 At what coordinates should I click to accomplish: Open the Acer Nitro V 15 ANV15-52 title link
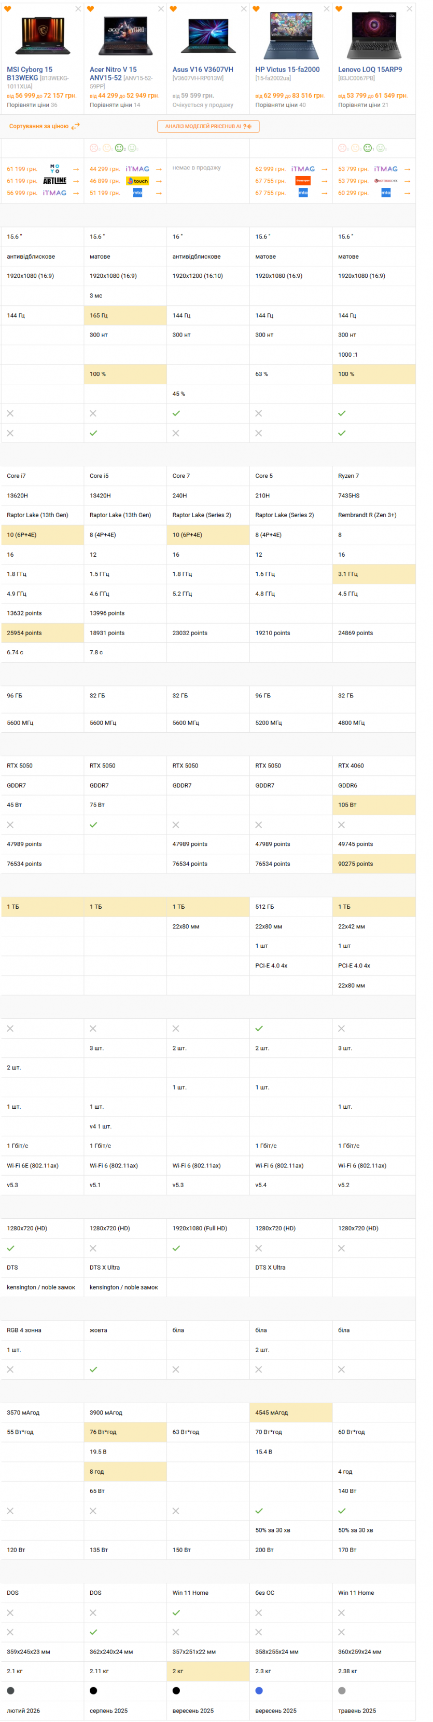click(114, 74)
